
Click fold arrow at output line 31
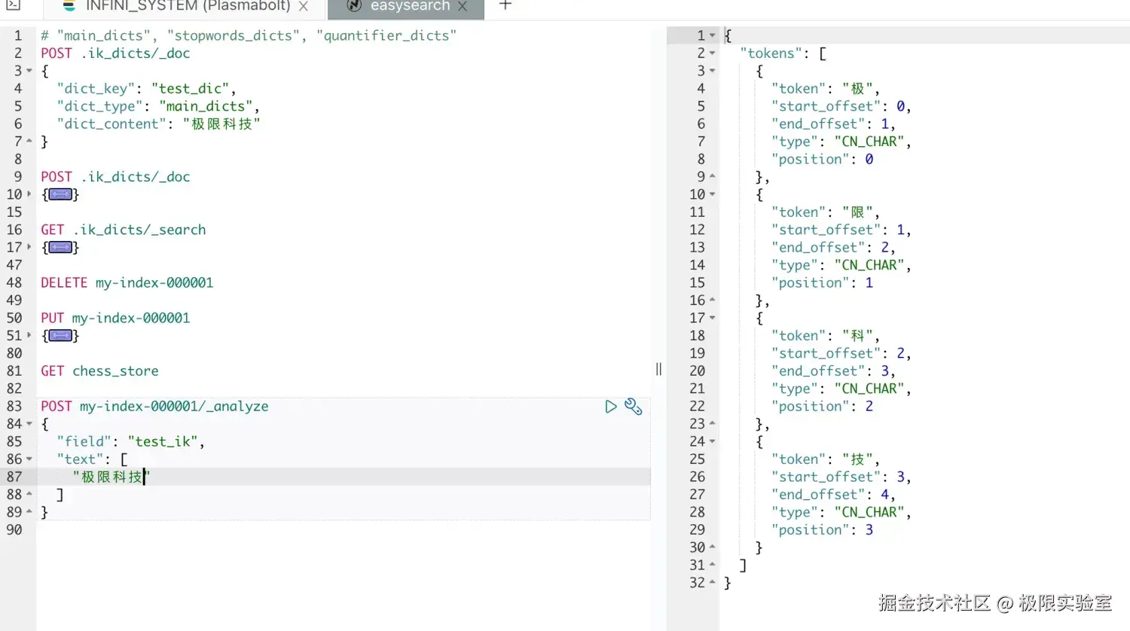713,565
